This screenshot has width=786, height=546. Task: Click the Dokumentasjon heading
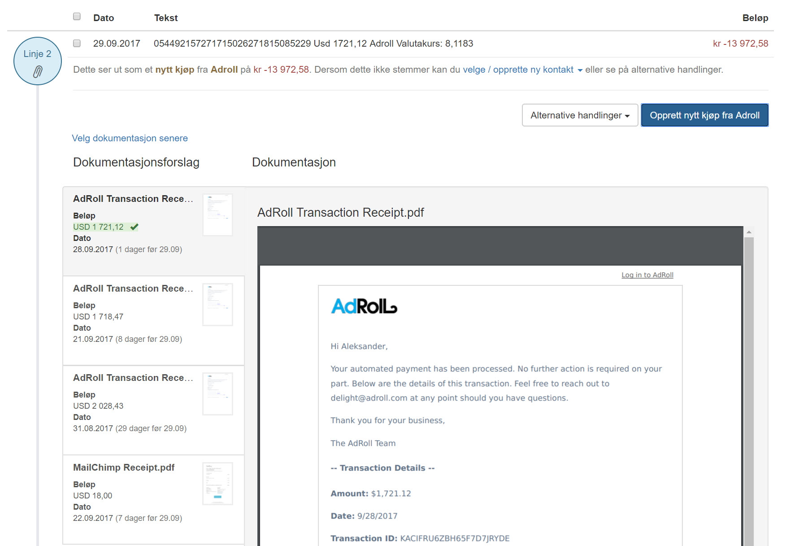coord(294,162)
